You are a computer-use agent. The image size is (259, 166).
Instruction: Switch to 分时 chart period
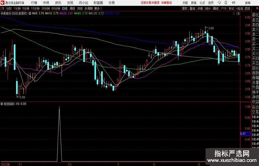coord(9,8)
